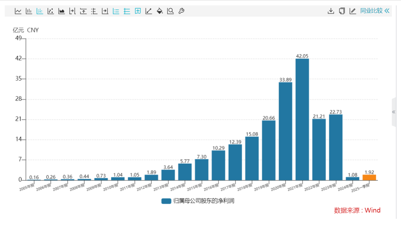Open the magnifier zoom tool
Viewport: 401px width, 233px height.
click(170, 11)
